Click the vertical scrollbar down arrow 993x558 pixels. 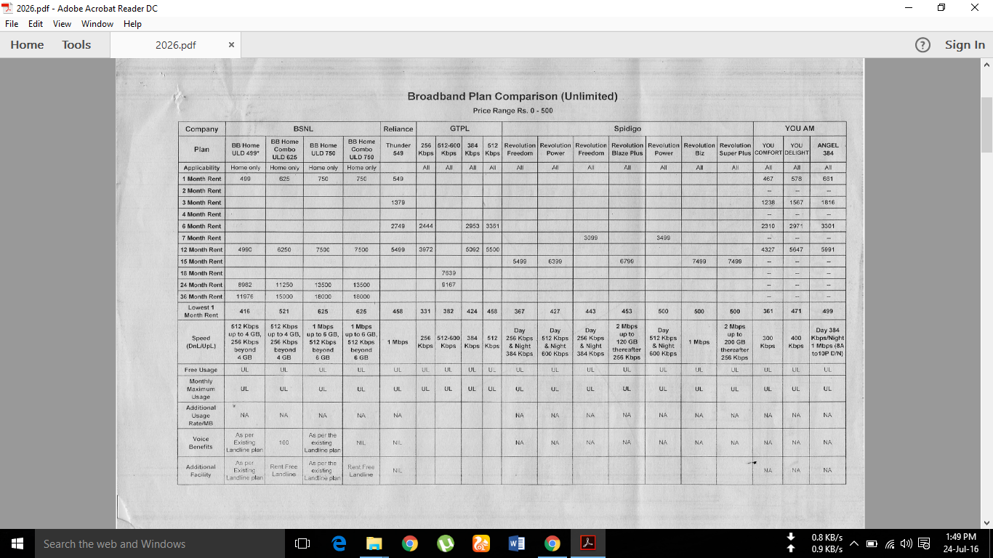pyautogui.click(x=986, y=523)
